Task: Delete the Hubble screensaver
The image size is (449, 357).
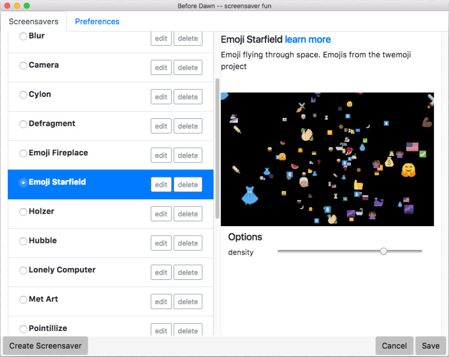Action: (x=188, y=243)
